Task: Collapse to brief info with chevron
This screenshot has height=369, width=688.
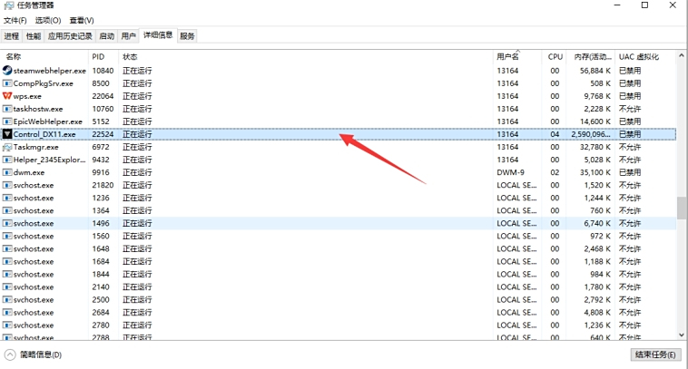Action: (10, 355)
